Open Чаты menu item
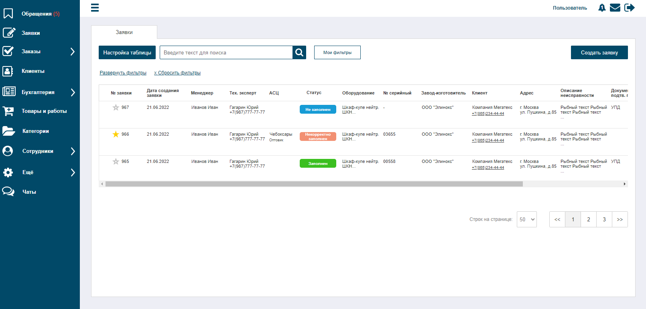 click(x=29, y=192)
